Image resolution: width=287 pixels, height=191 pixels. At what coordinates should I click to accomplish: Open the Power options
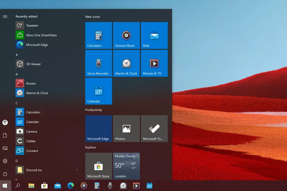coord(5,174)
